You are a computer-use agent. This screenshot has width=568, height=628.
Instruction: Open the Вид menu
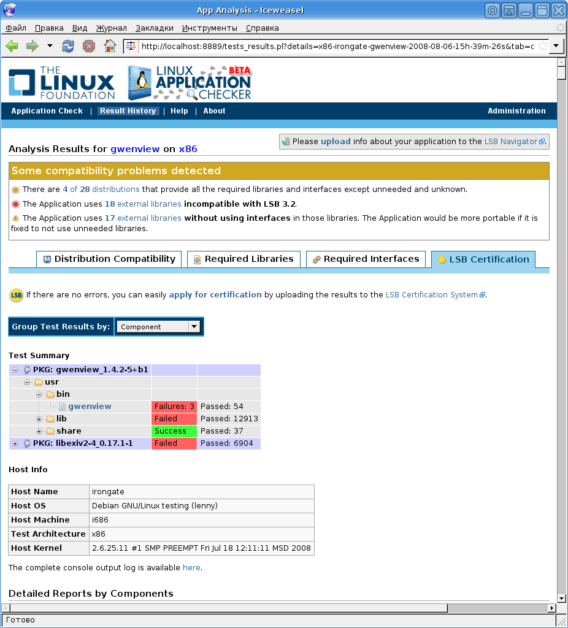[80, 28]
